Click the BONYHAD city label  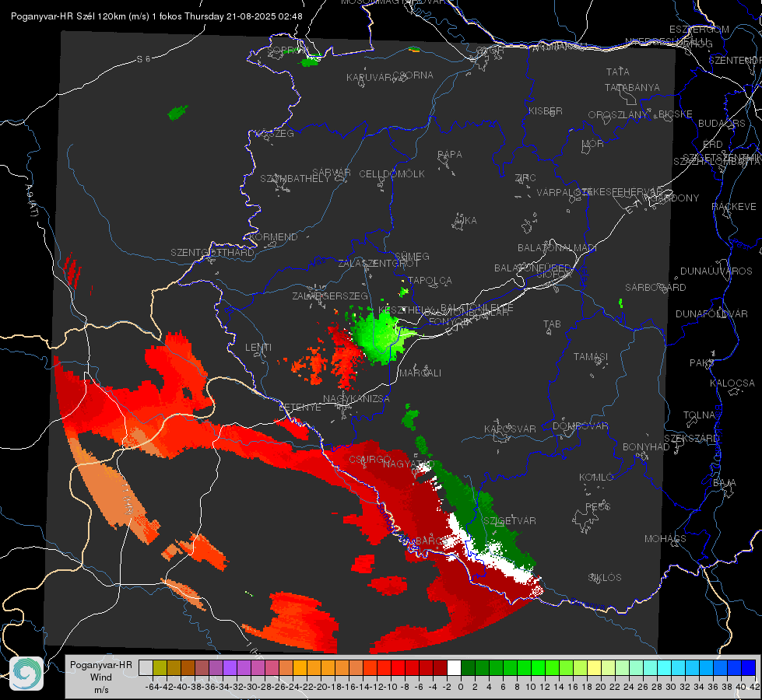646,447
